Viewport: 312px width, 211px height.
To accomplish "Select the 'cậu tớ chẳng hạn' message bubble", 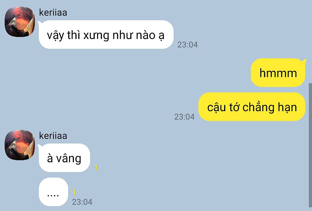I will pyautogui.click(x=252, y=107).
